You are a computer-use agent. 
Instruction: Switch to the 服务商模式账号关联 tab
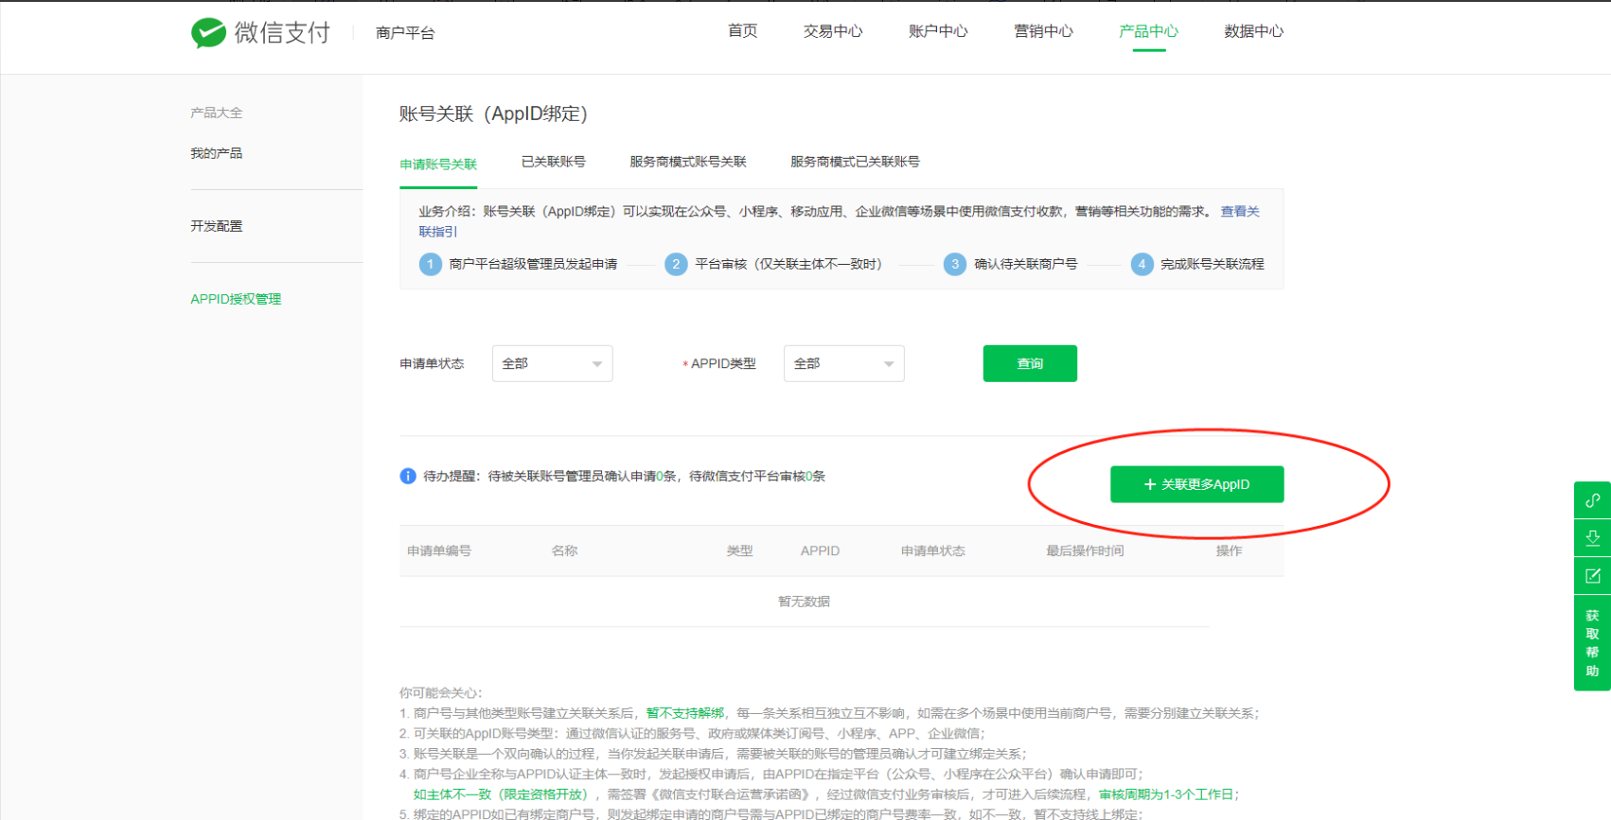[x=688, y=162]
